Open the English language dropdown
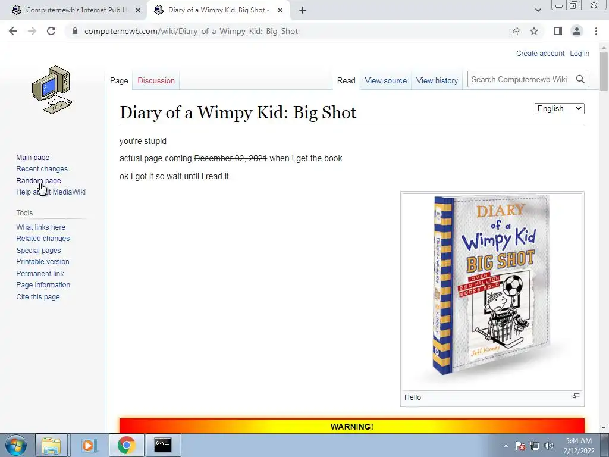The width and height of the screenshot is (609, 457). coord(559,108)
